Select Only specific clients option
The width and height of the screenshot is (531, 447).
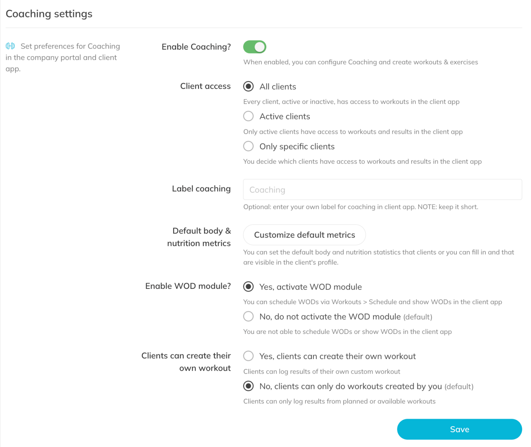(x=248, y=146)
